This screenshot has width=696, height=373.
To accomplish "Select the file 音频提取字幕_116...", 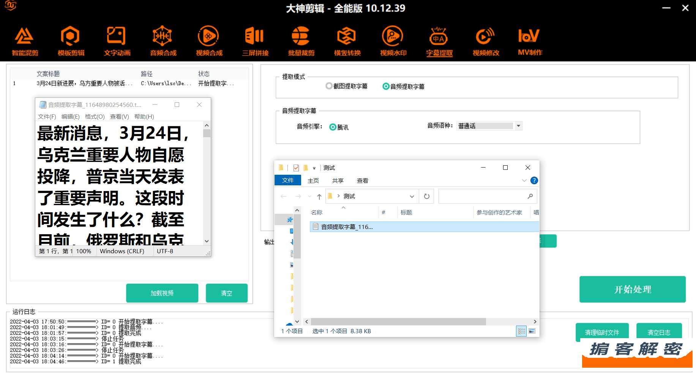I will [425, 227].
